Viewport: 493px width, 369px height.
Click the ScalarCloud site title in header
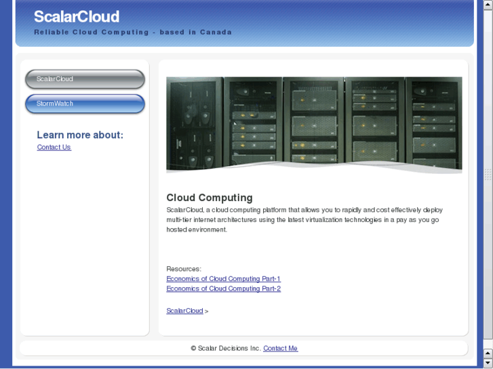tap(77, 16)
